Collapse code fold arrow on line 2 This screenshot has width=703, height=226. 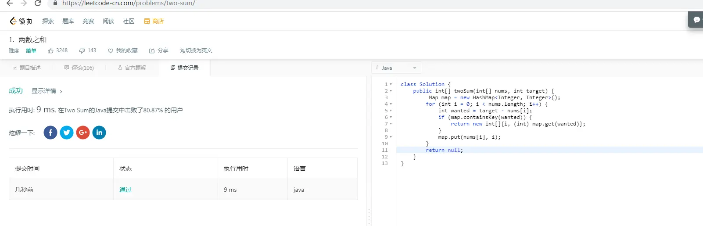click(x=391, y=91)
